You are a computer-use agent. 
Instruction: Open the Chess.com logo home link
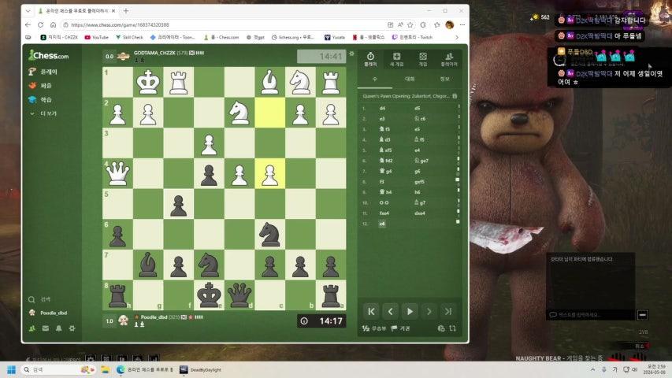click(x=48, y=55)
